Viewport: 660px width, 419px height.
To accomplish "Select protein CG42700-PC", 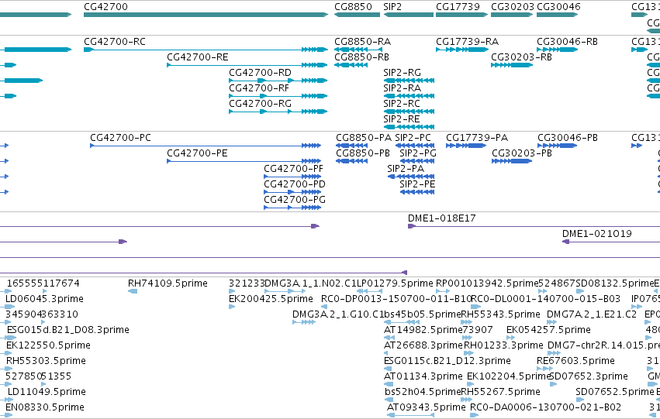I will click(206, 146).
